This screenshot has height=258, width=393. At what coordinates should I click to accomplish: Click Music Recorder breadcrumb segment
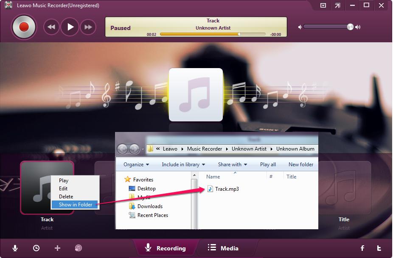(x=205, y=149)
